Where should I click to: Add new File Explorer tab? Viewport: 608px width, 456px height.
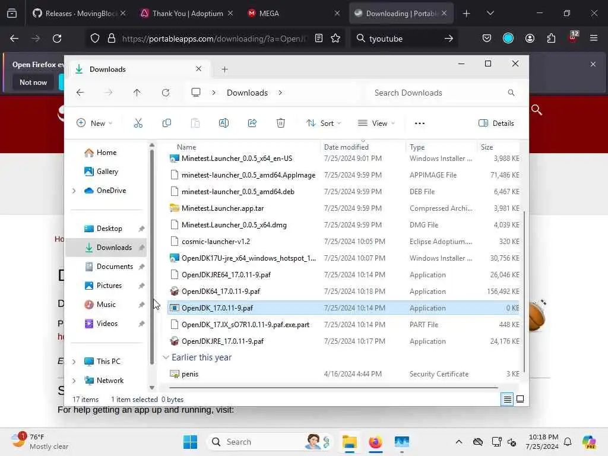tap(224, 69)
